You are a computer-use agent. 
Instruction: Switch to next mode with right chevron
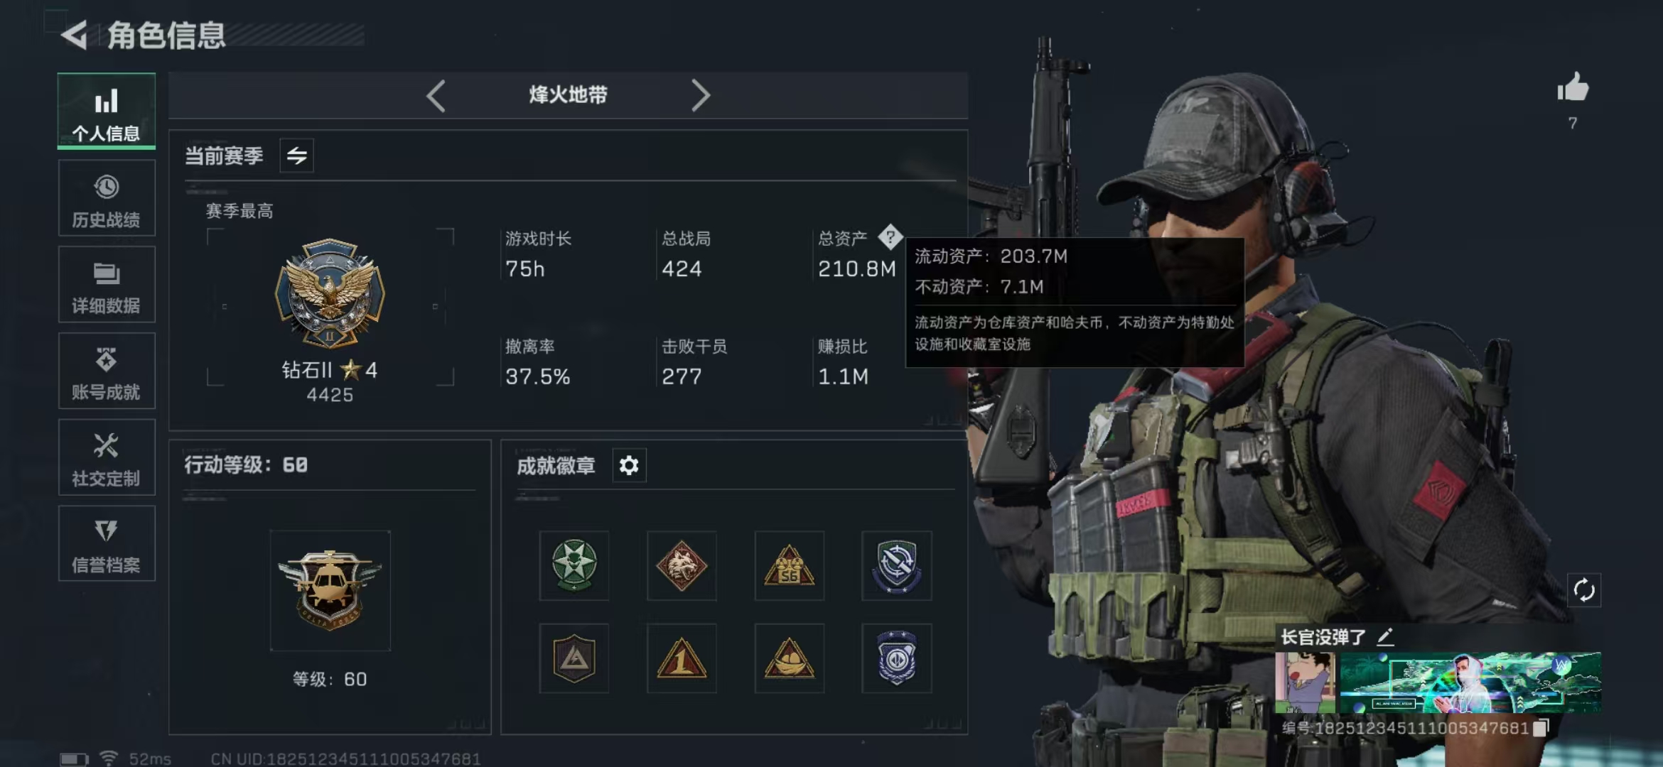(701, 96)
